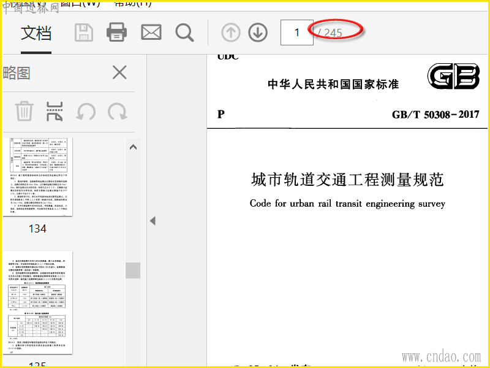Click thumbnail scrollbar up arrow
The height and width of the screenshot is (368, 490).
point(133,147)
